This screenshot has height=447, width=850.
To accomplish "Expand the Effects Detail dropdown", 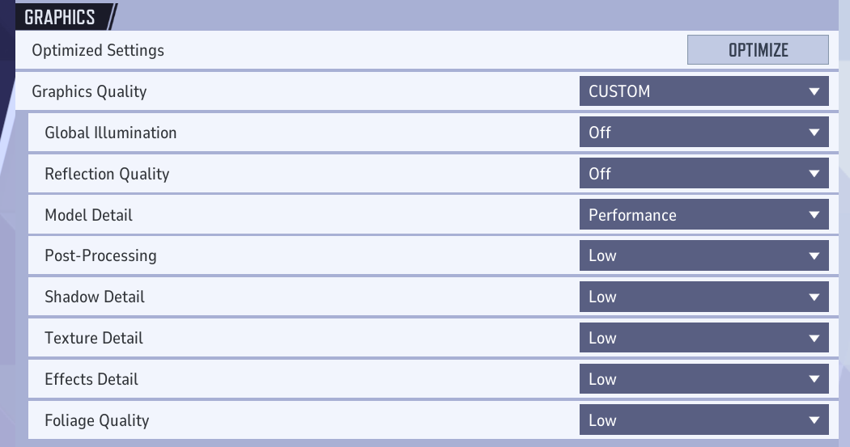I will (703, 380).
